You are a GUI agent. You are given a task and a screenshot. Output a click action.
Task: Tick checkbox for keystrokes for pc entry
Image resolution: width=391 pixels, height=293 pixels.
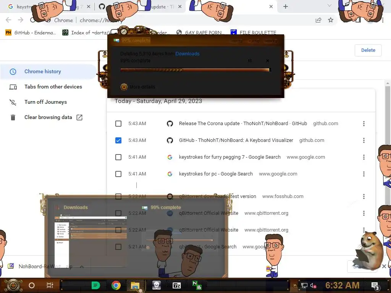click(118, 174)
